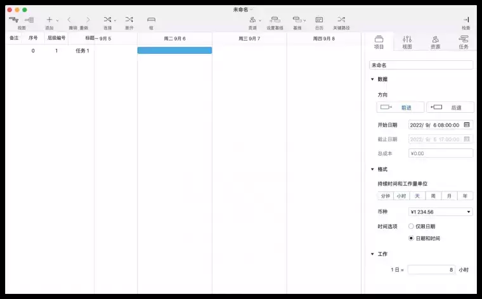
Task: Click the 撤销 undo arrow
Action: (x=69, y=20)
